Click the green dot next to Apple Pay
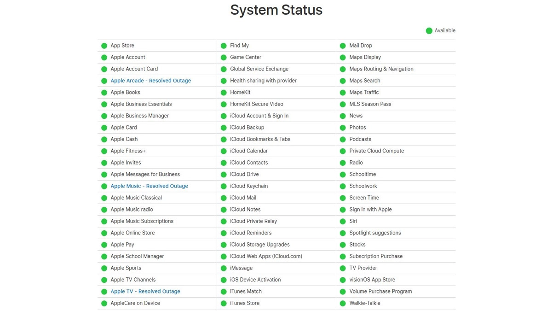Viewport: 552px width, 311px height. (x=104, y=245)
